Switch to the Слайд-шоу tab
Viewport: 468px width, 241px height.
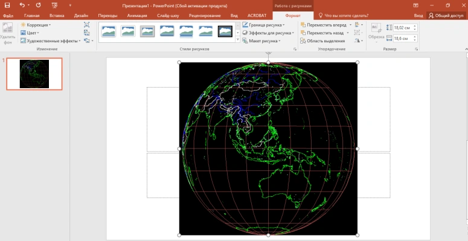(168, 16)
